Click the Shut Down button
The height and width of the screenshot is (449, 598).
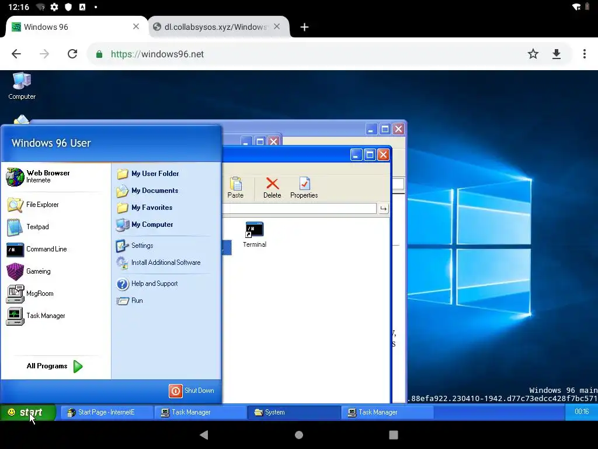tap(192, 390)
